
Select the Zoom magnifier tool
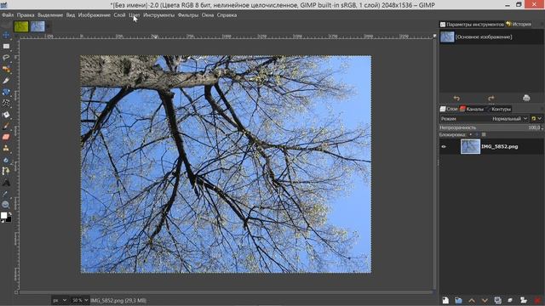[6, 205]
